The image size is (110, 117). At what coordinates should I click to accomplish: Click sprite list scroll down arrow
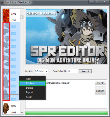coord(22,113)
